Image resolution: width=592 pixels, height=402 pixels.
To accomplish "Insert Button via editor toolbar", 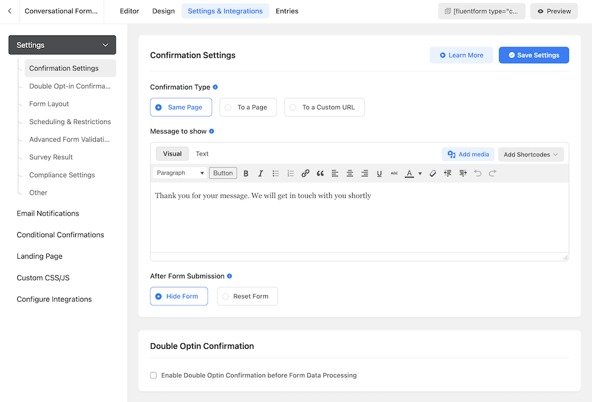I will click(223, 173).
